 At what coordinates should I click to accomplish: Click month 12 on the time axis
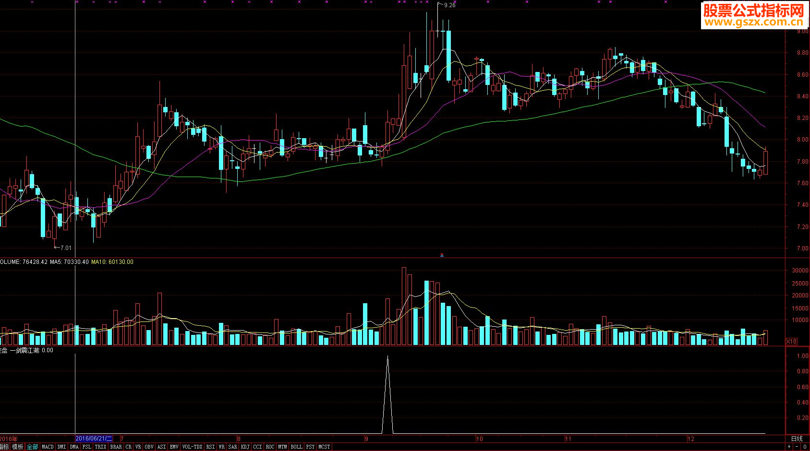tap(691, 439)
